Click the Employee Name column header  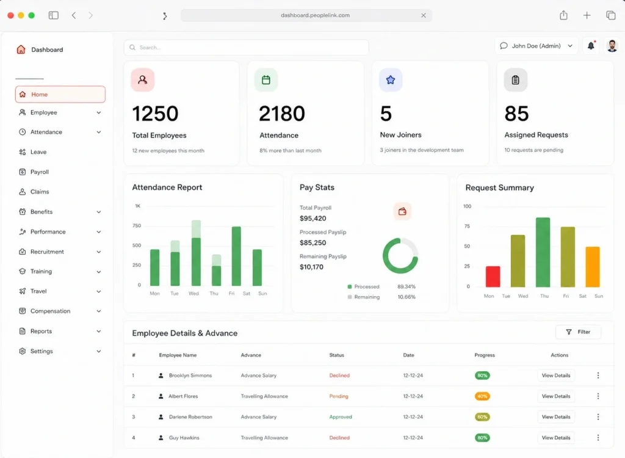coord(178,355)
